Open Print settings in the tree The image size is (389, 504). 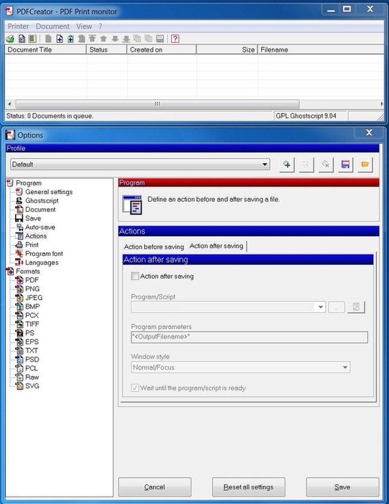point(32,245)
